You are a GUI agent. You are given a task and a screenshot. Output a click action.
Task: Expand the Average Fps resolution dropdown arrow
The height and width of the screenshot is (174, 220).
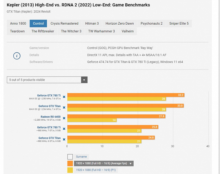131,164
